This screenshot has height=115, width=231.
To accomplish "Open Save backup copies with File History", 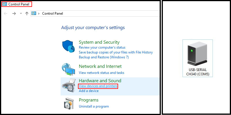I will 115,52.
